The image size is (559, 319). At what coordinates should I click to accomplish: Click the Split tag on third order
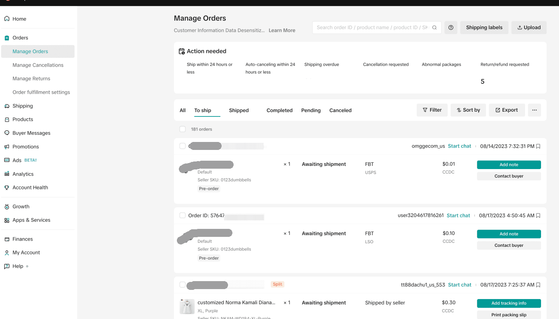(x=278, y=284)
